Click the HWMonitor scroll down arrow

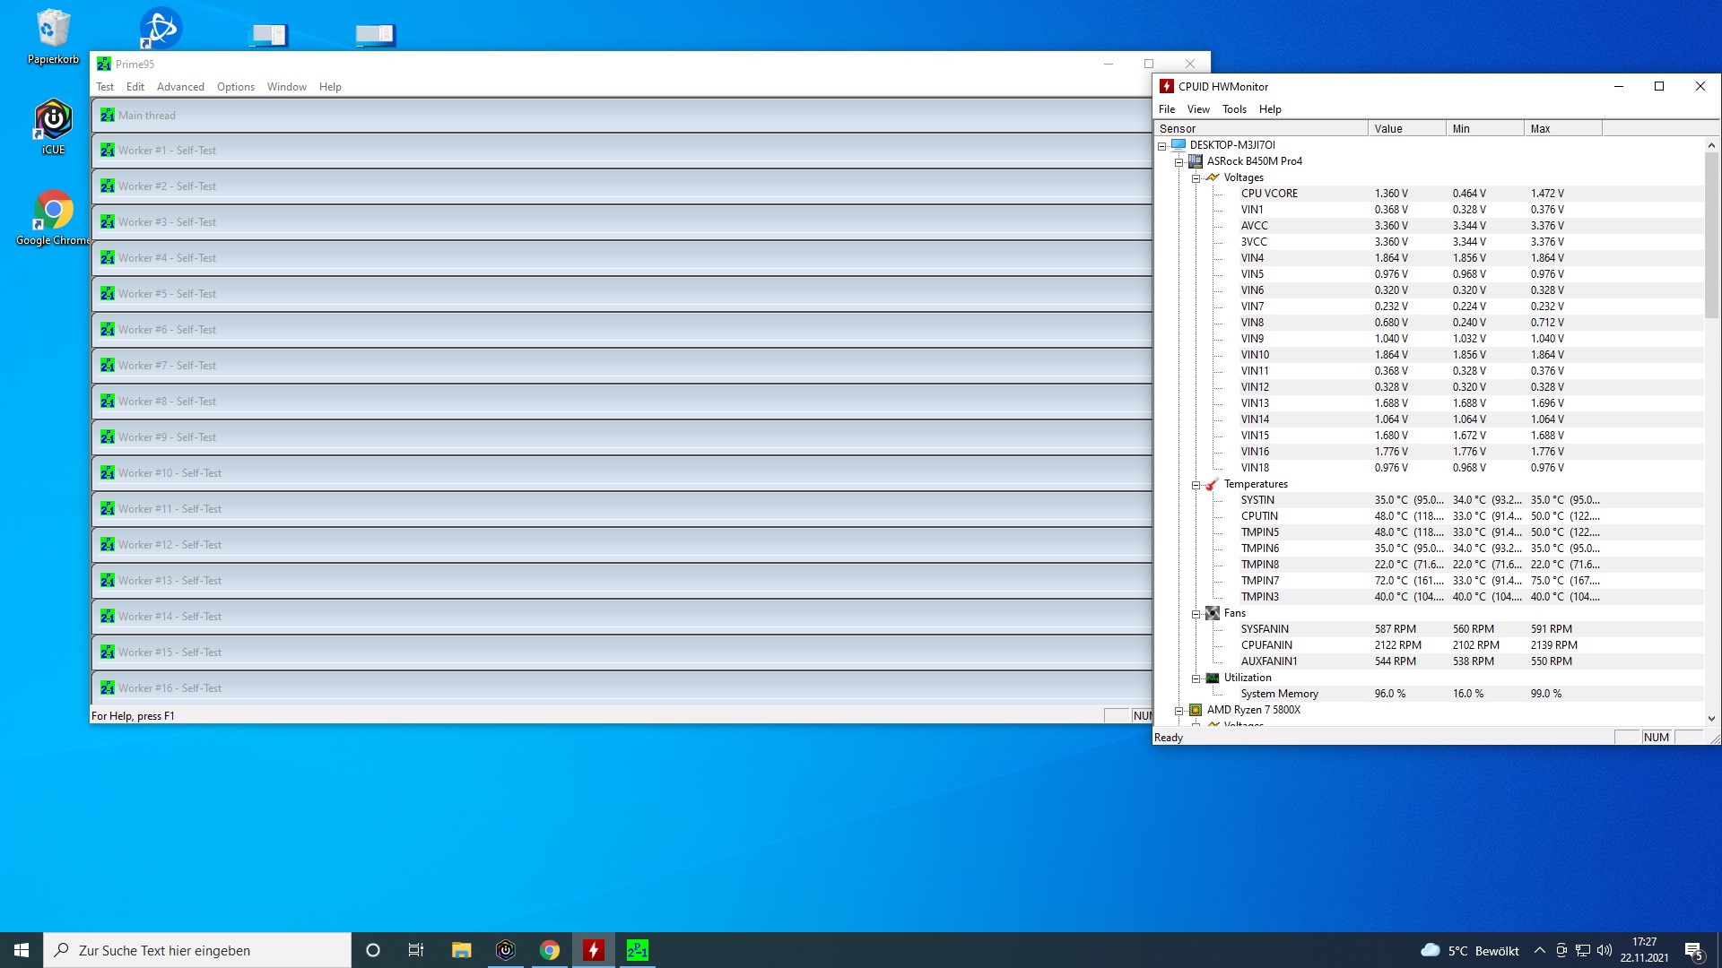pyautogui.click(x=1710, y=718)
